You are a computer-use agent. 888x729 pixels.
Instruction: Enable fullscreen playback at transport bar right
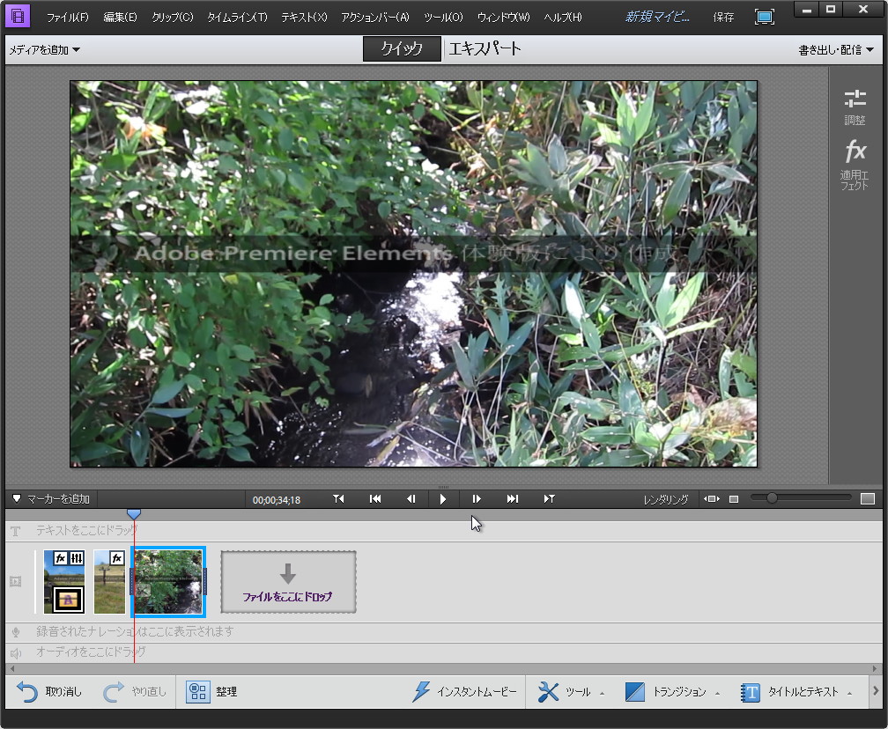click(x=869, y=498)
